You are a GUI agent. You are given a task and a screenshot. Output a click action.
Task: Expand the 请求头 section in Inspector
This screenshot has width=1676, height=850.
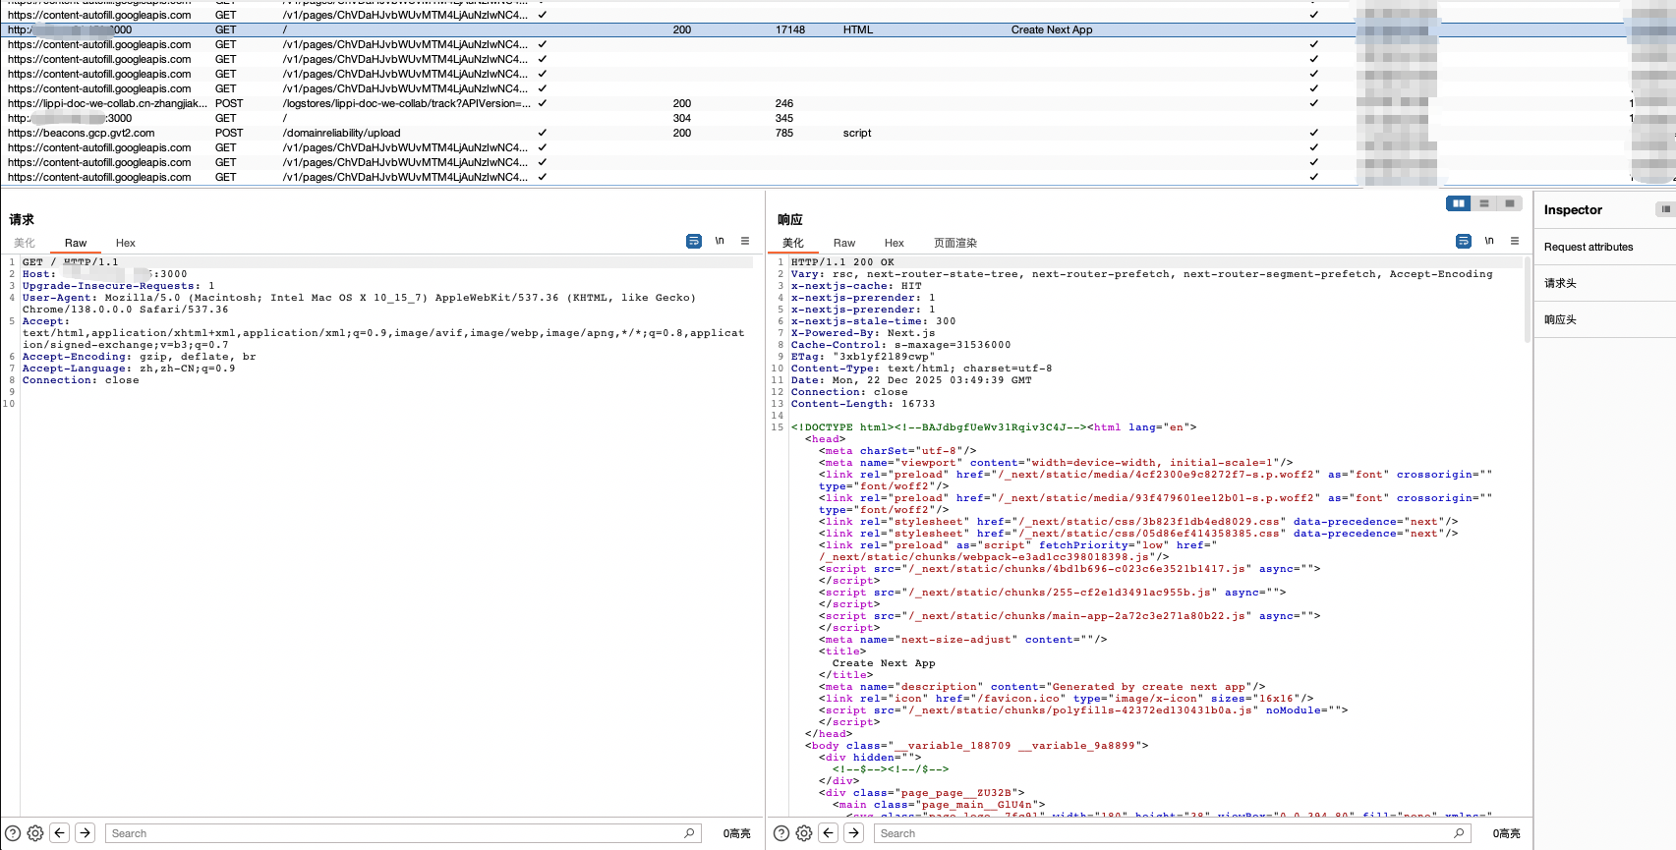(1560, 283)
